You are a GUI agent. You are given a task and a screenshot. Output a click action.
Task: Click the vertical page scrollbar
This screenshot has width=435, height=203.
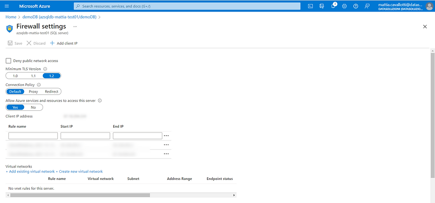[432, 115]
